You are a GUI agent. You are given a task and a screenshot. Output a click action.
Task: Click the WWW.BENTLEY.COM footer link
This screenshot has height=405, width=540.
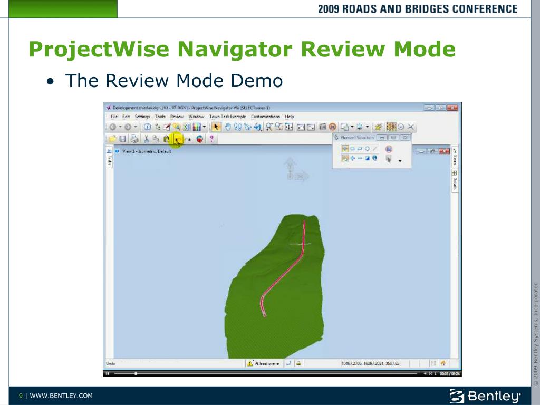click(61, 396)
